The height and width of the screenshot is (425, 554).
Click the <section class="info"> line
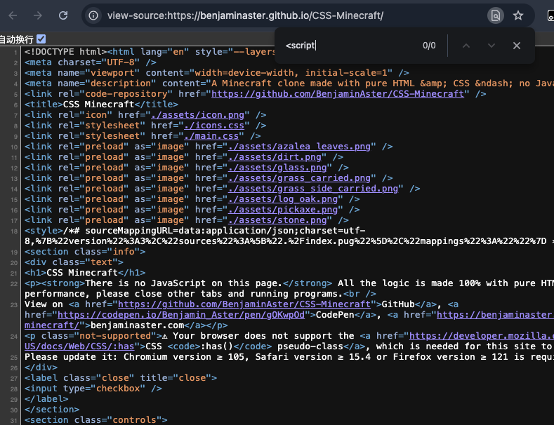85,252
